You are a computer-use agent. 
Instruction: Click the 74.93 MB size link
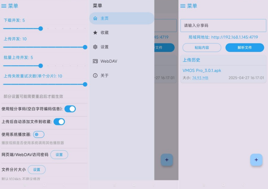tap(200, 78)
